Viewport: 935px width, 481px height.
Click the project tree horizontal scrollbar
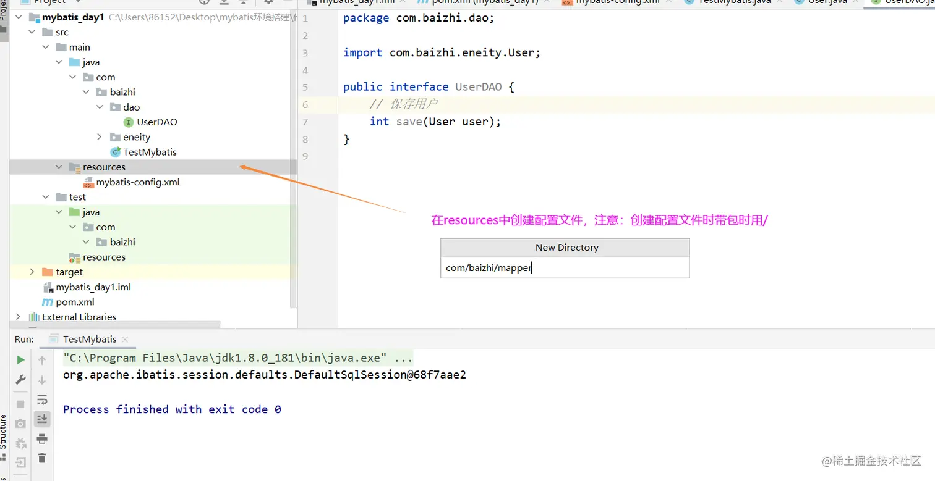click(115, 325)
